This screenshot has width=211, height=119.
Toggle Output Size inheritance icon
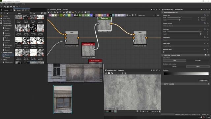pos(204,15)
